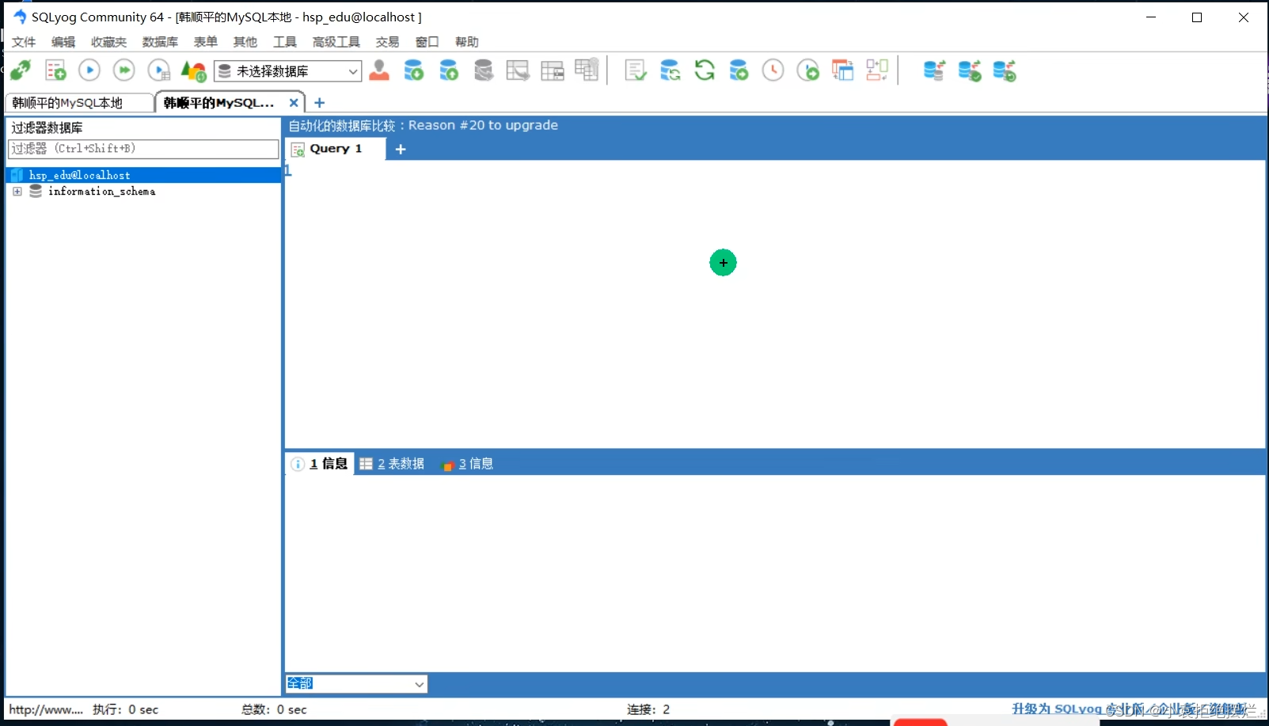Click the Execute Query play icon

coord(89,70)
